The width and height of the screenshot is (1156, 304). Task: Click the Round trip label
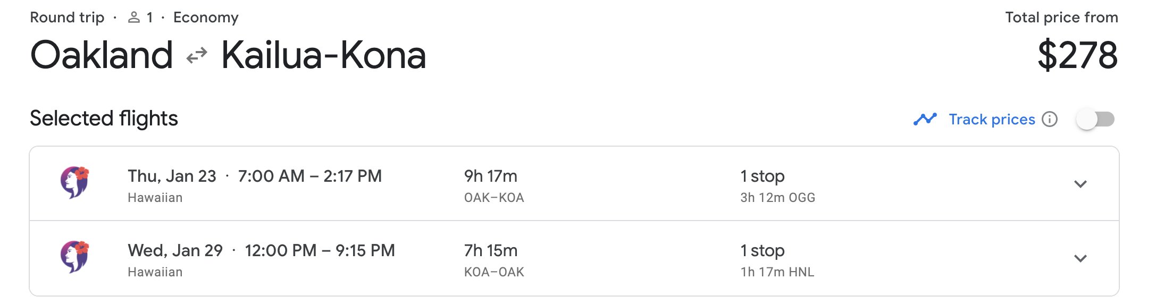[x=67, y=18]
